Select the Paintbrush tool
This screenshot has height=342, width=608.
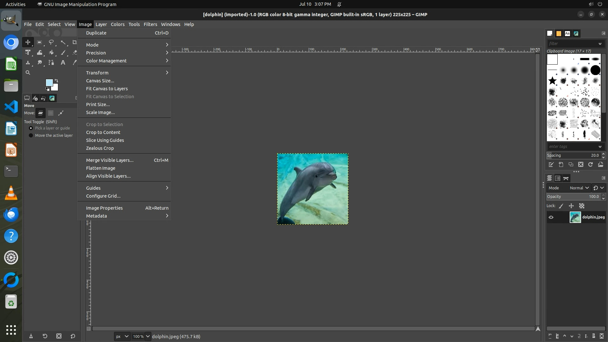pyautogui.click(x=63, y=53)
